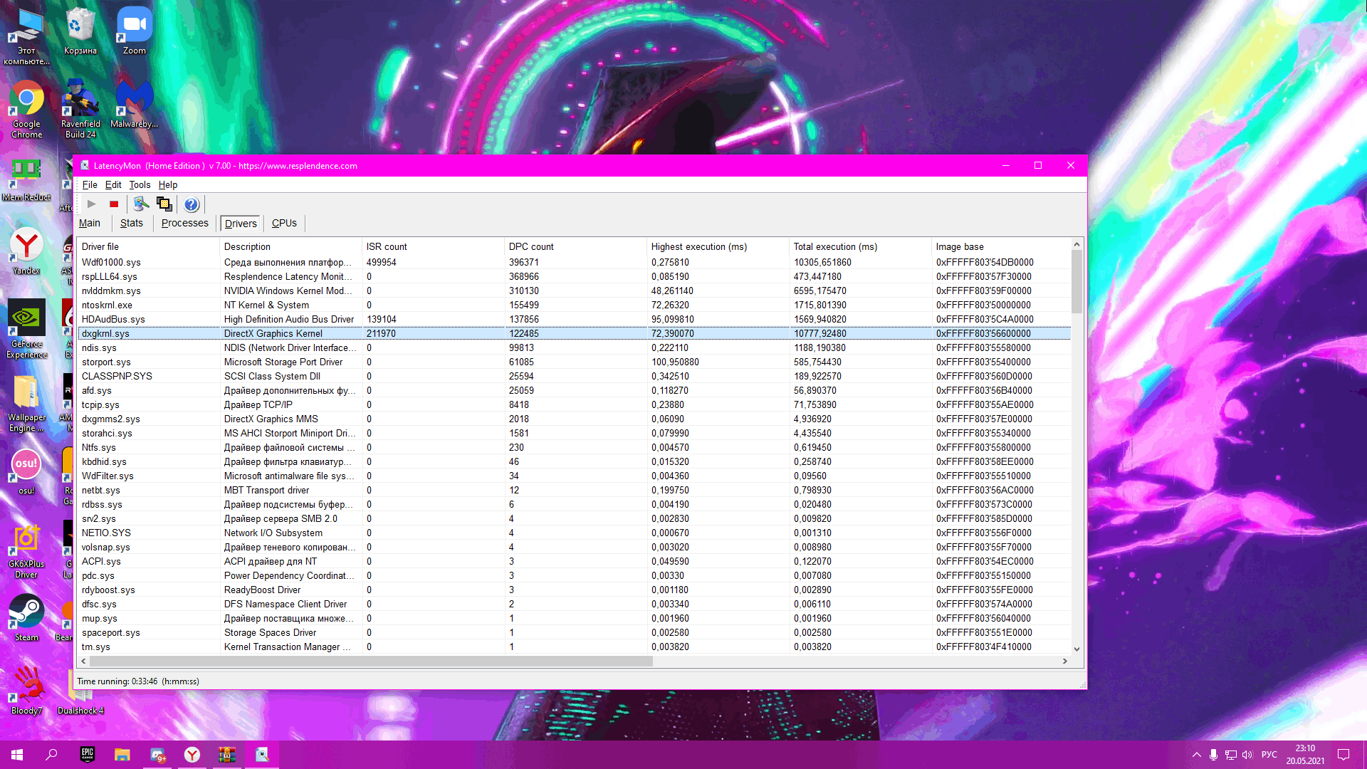Open osu! desktop shortcut
This screenshot has height=769, width=1367.
pyautogui.click(x=26, y=471)
